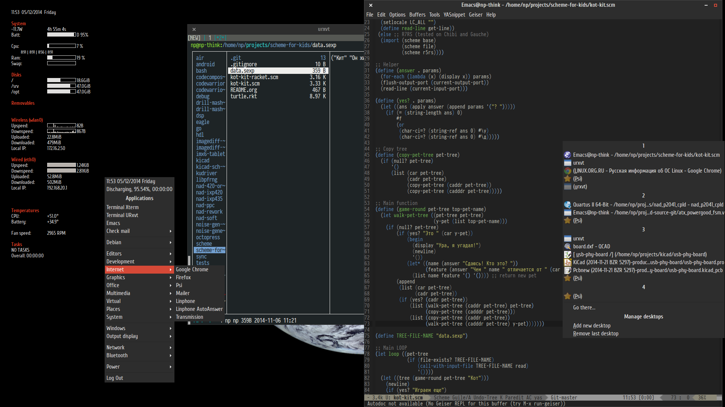Open the Options menu in Emacs
Screen dimensions: 725x407
(x=397, y=15)
